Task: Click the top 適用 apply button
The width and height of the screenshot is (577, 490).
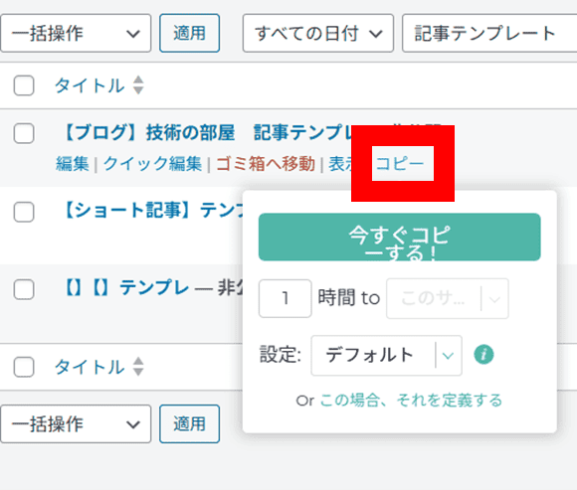Action: pos(189,34)
